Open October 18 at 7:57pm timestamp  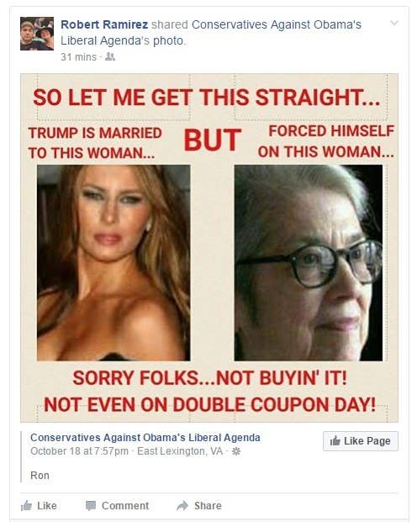coord(79,451)
